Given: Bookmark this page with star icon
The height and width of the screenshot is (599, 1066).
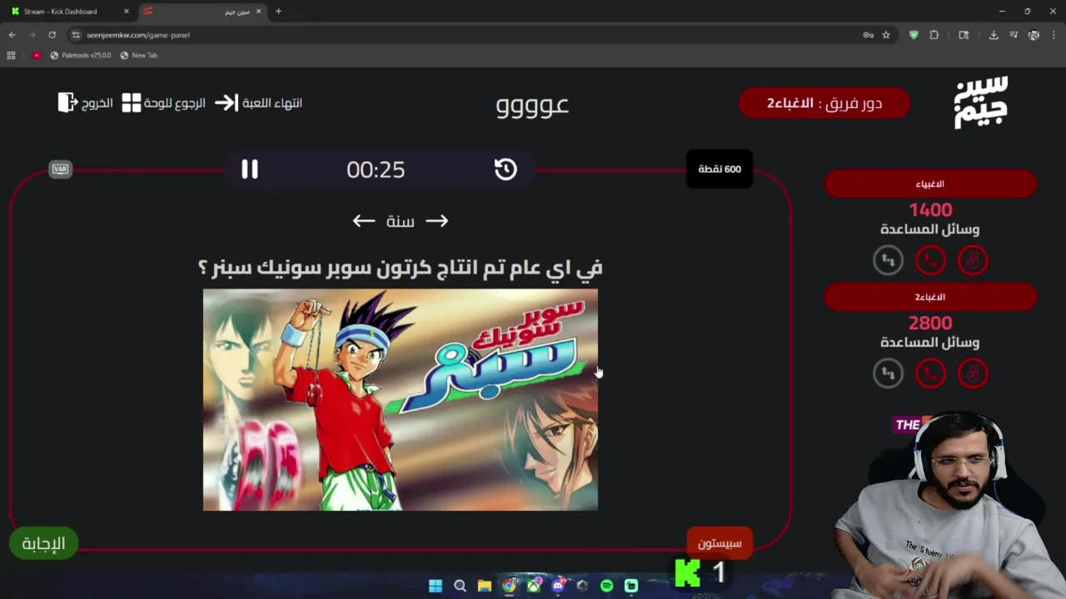Looking at the screenshot, I should click(x=886, y=35).
